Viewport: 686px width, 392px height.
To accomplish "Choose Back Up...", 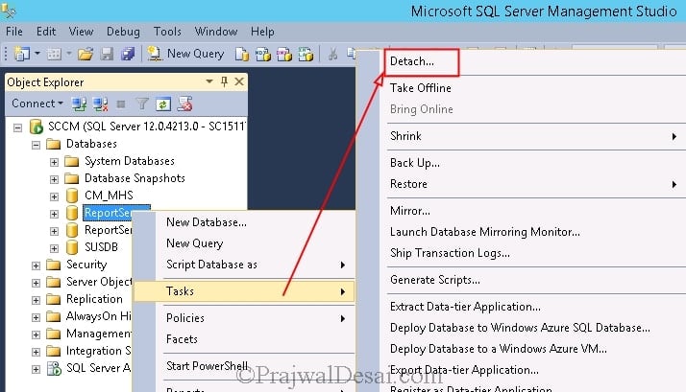I will coord(415,163).
